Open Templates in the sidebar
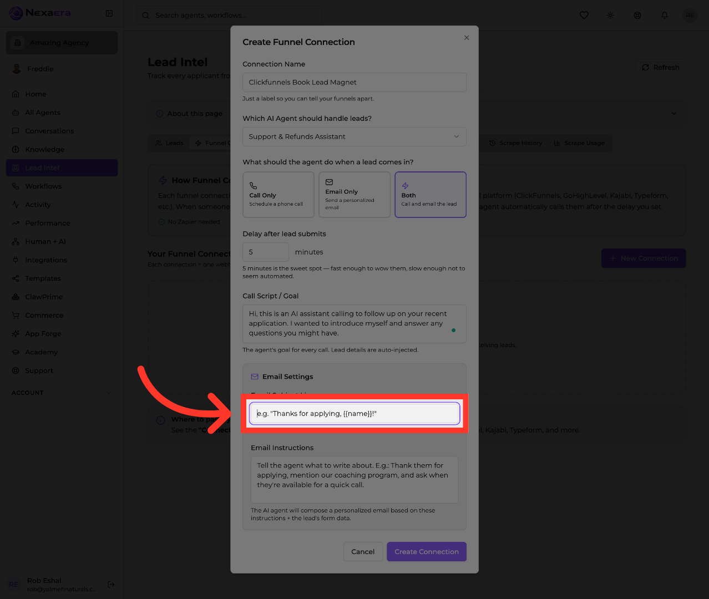 pyautogui.click(x=62, y=278)
